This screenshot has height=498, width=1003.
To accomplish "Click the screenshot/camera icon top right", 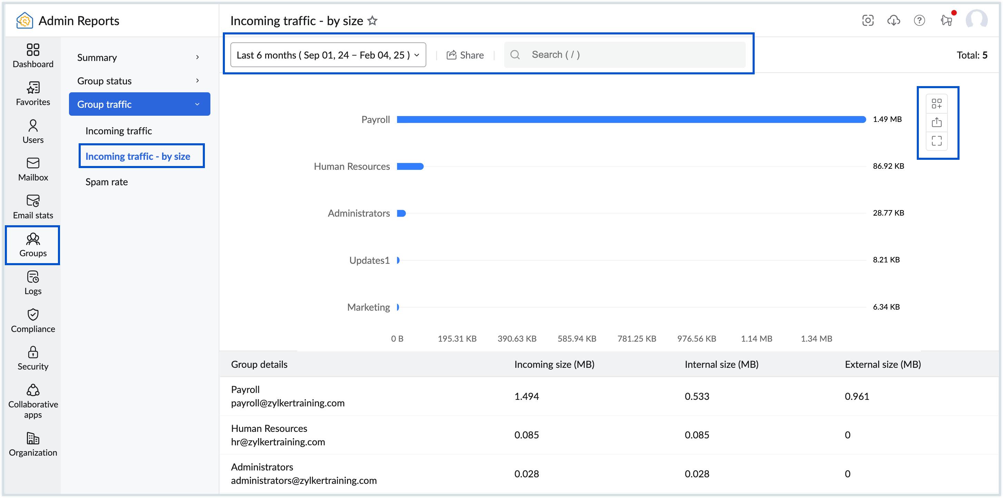I will [x=868, y=20].
